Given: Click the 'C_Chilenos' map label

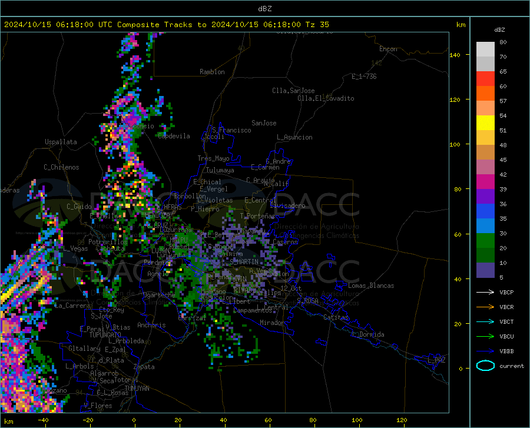Looking at the screenshot, I should coord(61,167).
